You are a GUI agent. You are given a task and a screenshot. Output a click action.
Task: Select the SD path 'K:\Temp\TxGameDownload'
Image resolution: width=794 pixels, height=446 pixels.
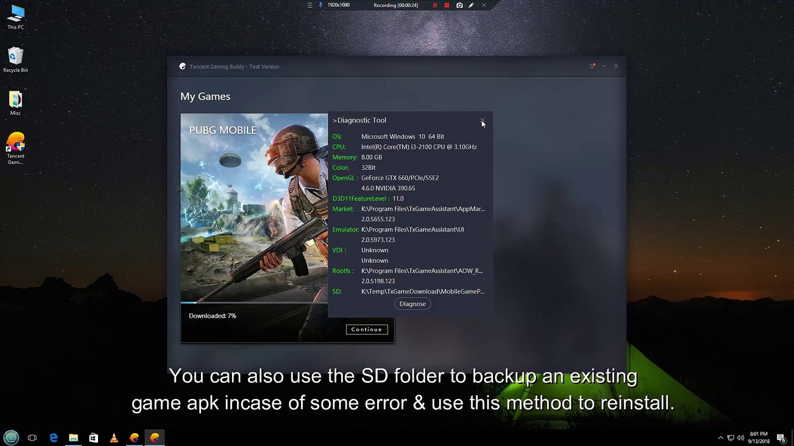(423, 291)
